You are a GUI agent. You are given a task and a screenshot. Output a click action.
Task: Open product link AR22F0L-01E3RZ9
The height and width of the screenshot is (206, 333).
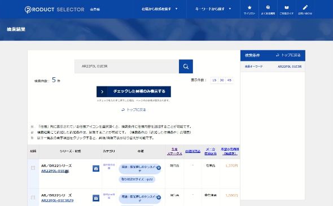click(x=58, y=200)
